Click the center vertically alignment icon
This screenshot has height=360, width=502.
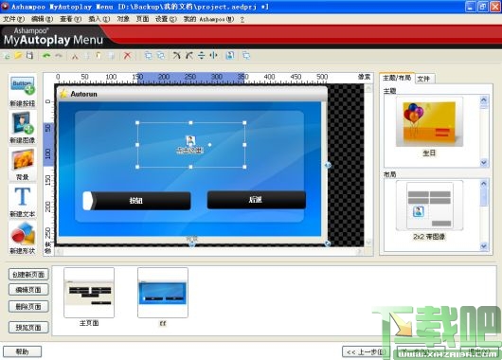click(x=202, y=56)
